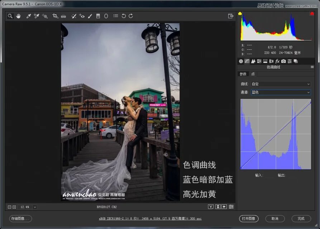The width and height of the screenshot is (320, 229).
Task: Click the highlight point on the blue curve
Action: point(310,103)
